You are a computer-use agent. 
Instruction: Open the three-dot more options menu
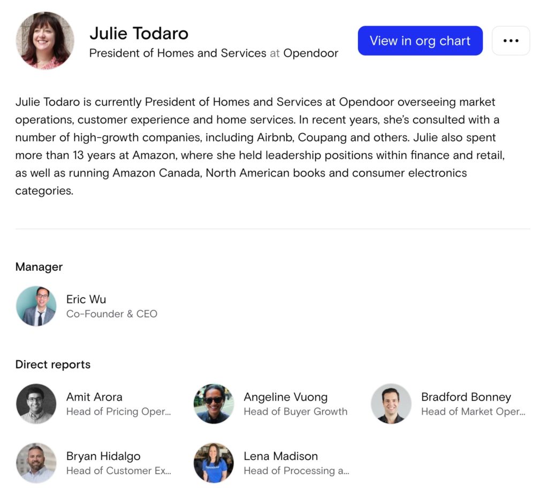pyautogui.click(x=511, y=41)
